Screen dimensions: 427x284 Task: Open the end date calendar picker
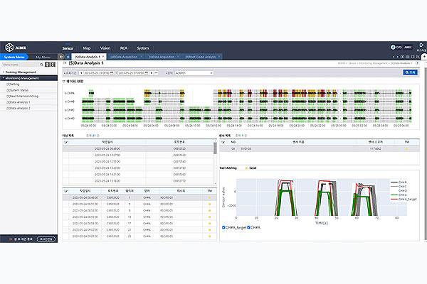[147, 73]
